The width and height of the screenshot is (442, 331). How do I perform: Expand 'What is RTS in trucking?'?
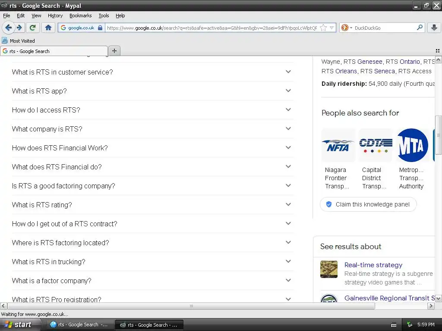coord(152,262)
